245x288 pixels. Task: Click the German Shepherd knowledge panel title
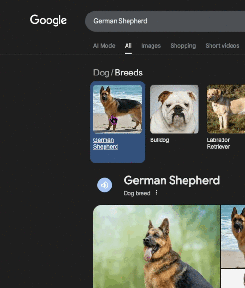[x=172, y=180]
